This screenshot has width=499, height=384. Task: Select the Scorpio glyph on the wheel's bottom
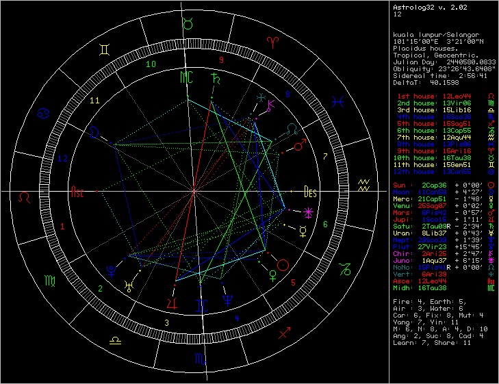pyautogui.click(x=199, y=358)
